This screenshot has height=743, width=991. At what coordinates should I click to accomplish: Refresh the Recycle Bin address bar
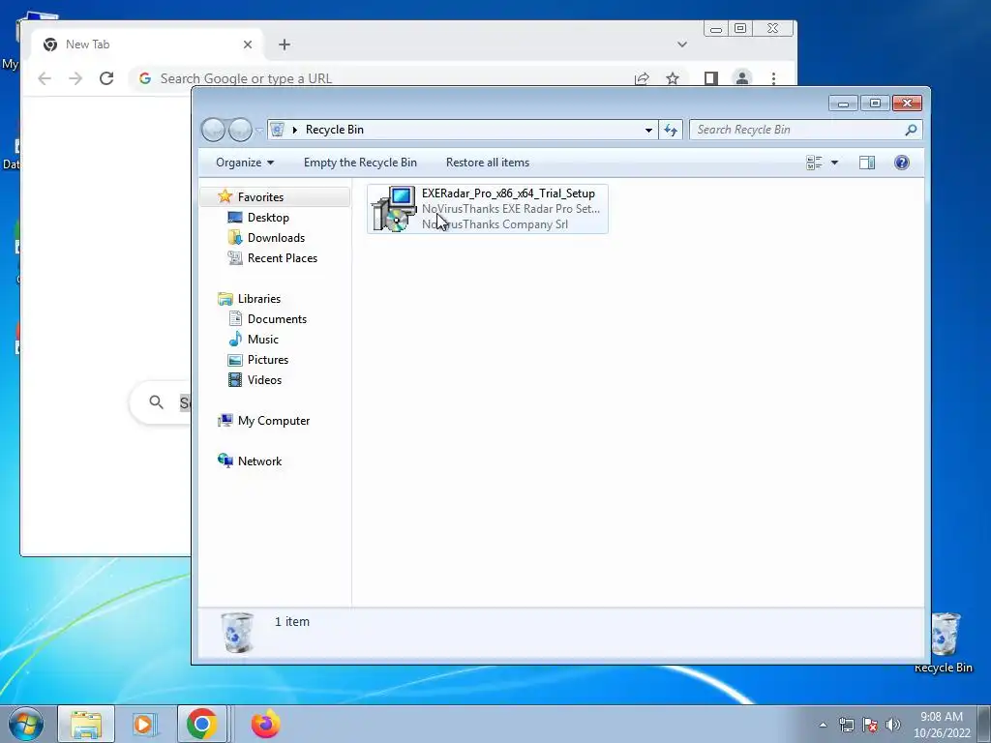click(x=670, y=130)
